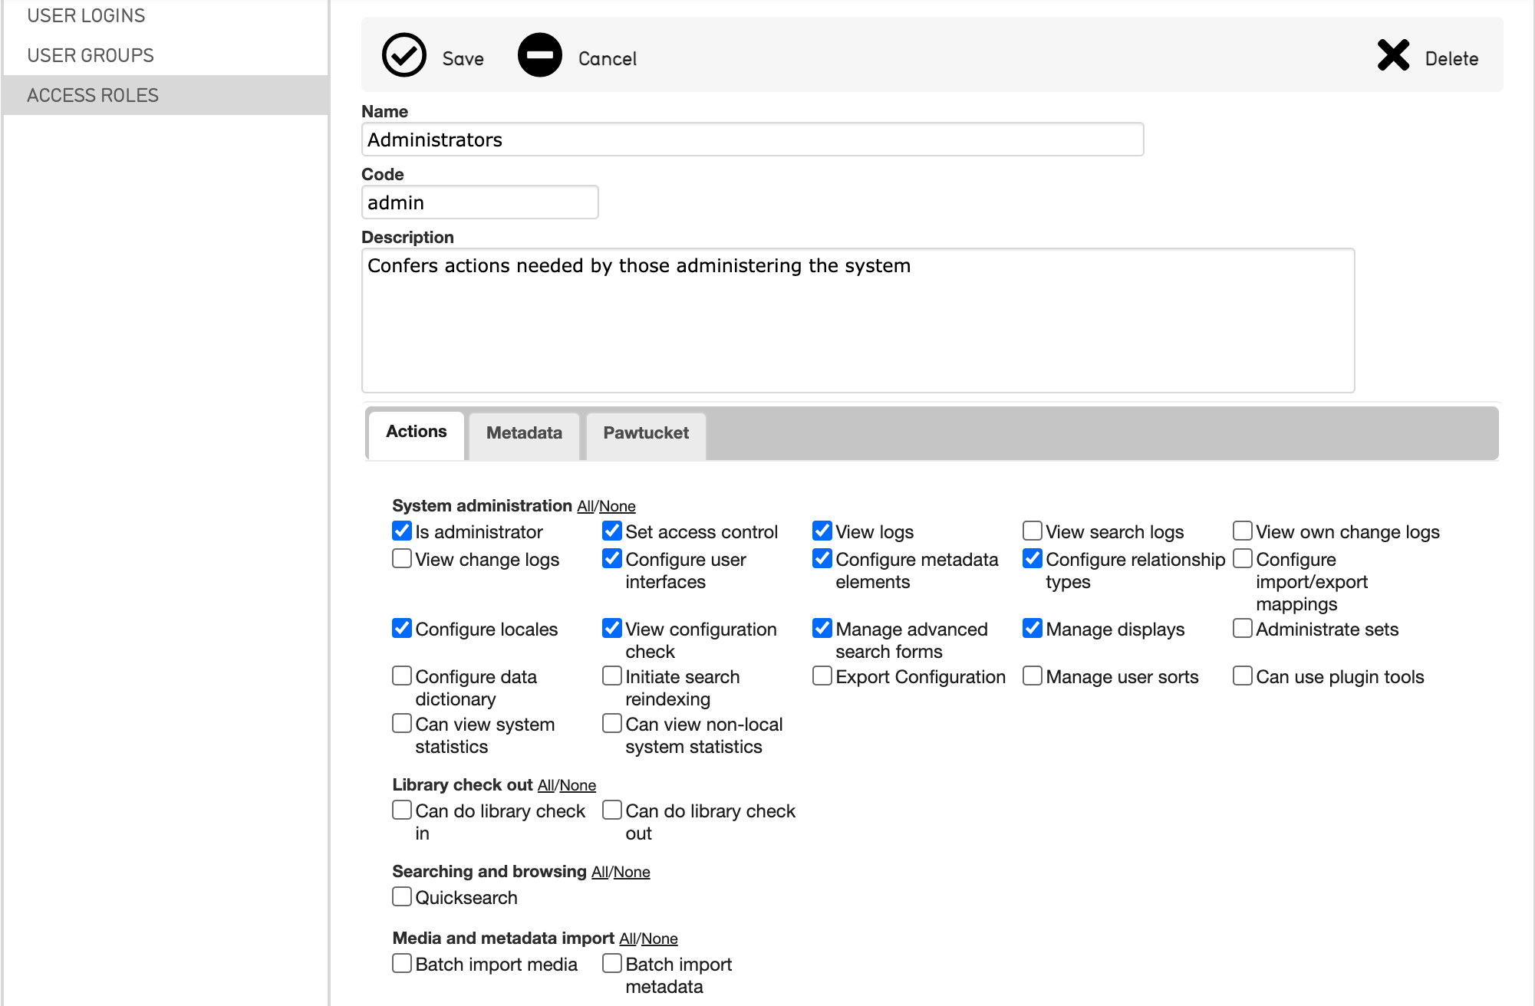This screenshot has height=1006, width=1535.
Task: Uncheck the Is administrator checkbox
Action: [402, 531]
